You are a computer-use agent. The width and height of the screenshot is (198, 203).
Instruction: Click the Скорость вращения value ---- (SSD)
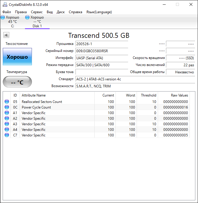pos(180,58)
